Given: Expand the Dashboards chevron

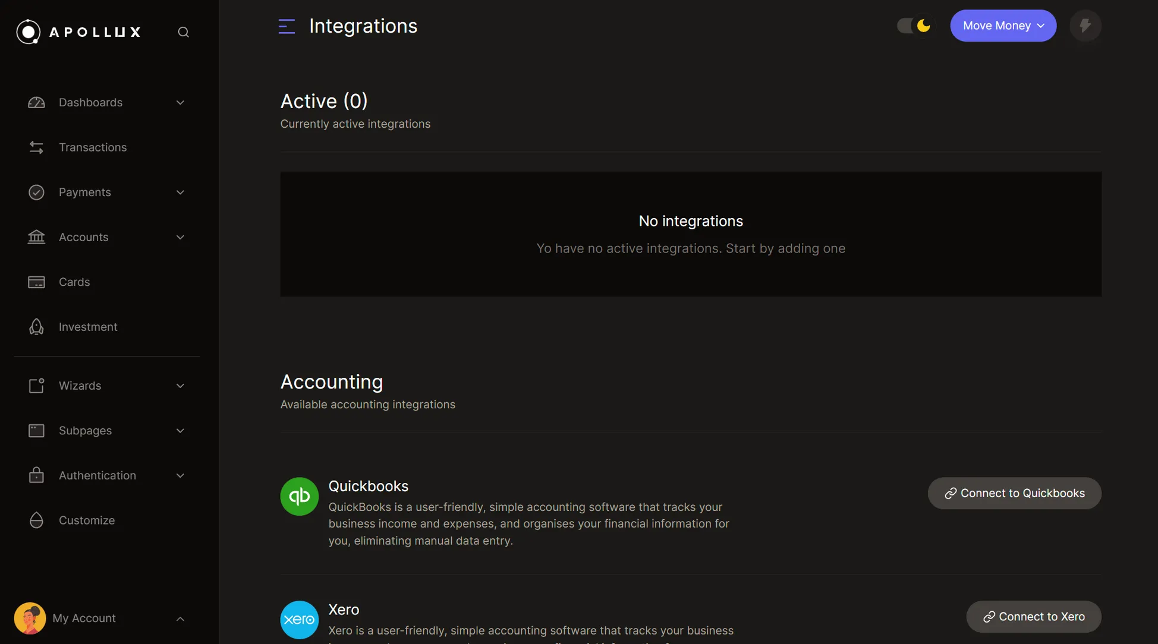Looking at the screenshot, I should tap(180, 102).
